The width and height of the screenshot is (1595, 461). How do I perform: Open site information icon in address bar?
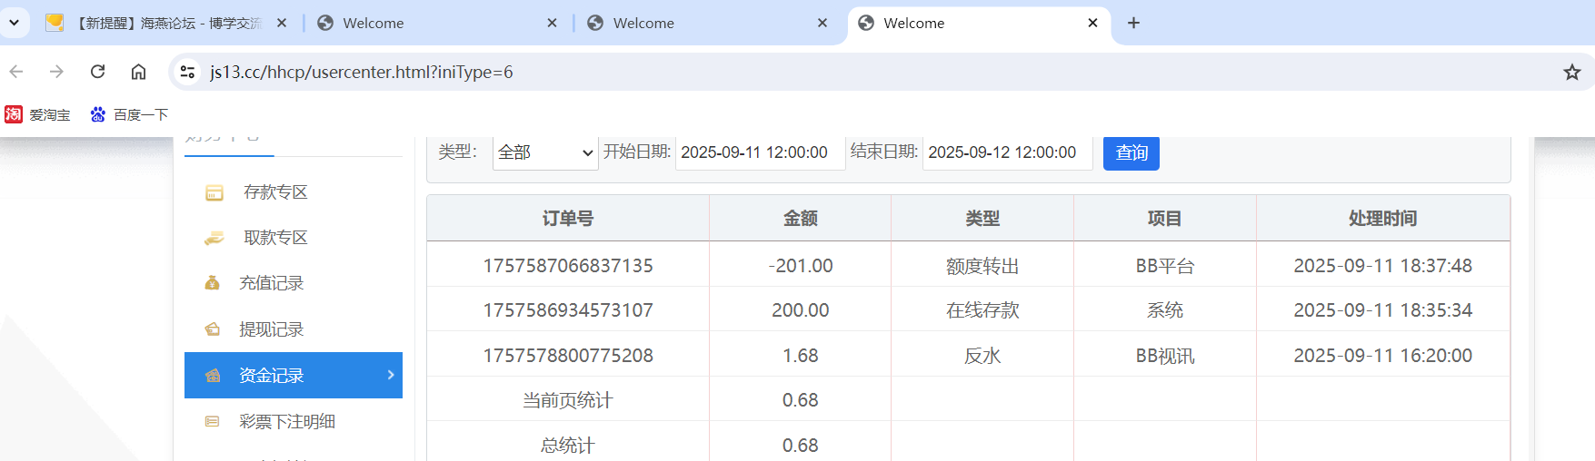coord(188,72)
